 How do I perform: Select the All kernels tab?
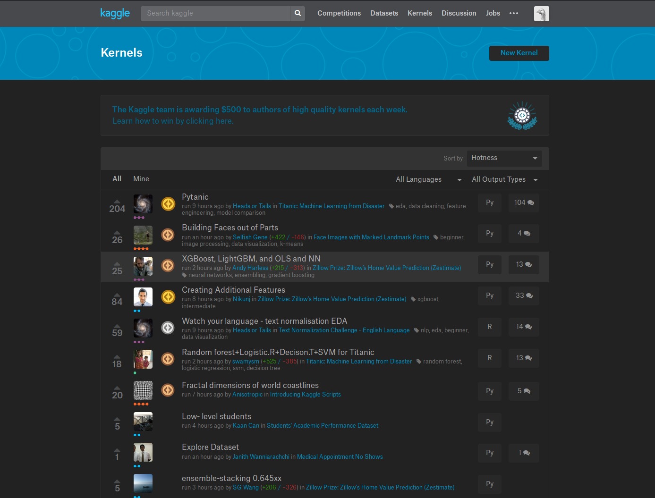point(117,179)
